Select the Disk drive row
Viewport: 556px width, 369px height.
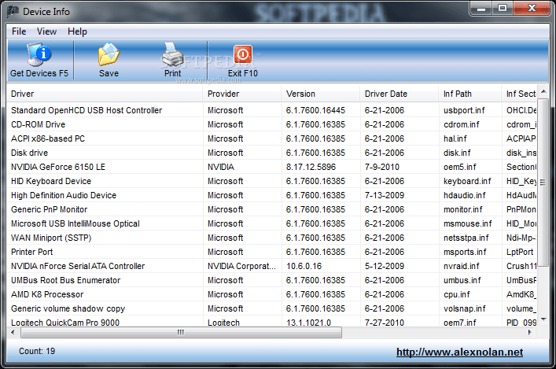coord(271,153)
